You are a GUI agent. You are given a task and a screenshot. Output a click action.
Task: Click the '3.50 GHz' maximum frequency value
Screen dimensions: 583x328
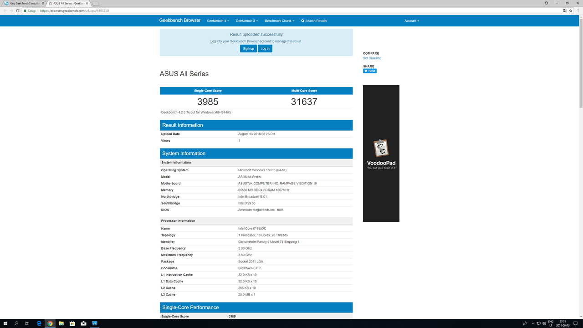pyautogui.click(x=245, y=255)
